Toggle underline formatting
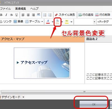Image resolution: width=112 pixels, height=109 pixels. pos(17,15)
